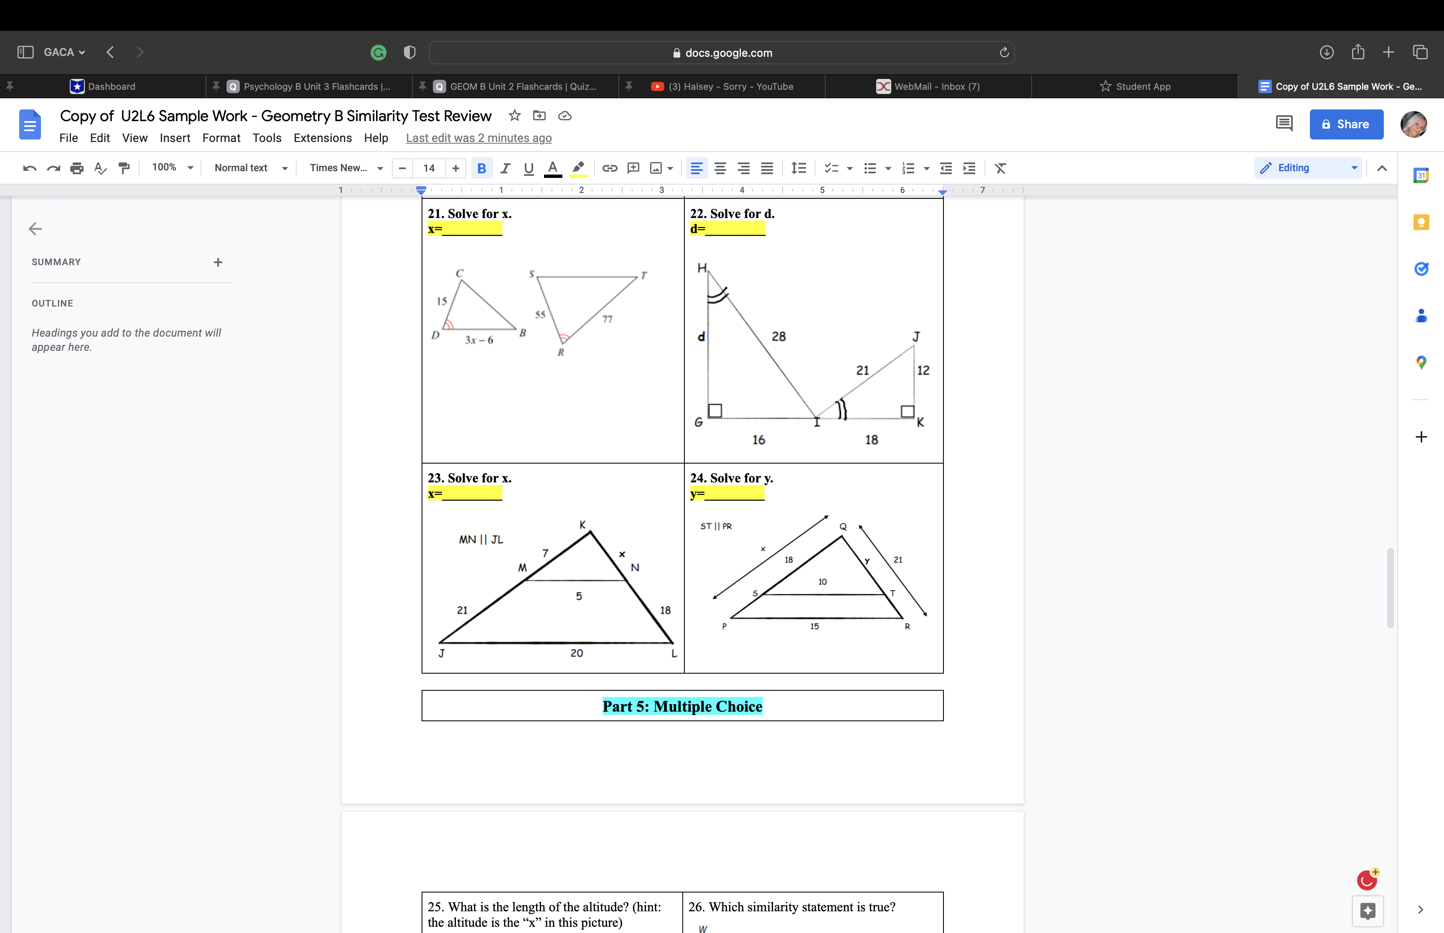Click clear formatting icon
1444x933 pixels.
click(1000, 168)
